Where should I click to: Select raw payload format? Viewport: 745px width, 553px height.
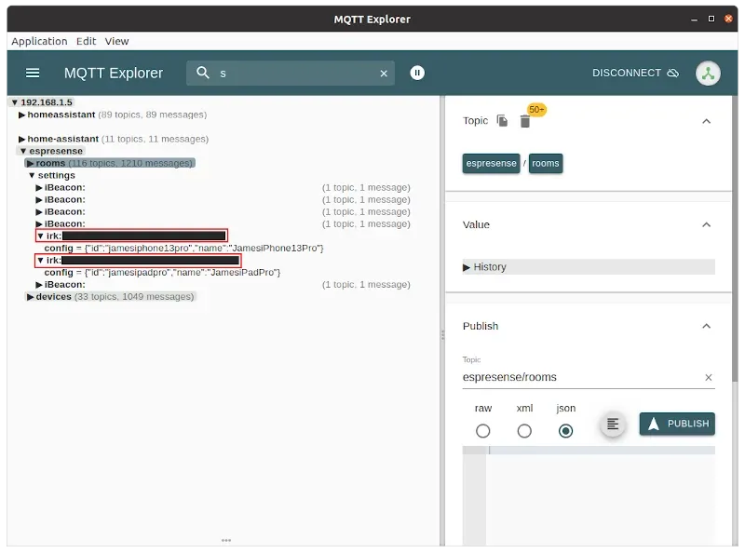click(482, 431)
